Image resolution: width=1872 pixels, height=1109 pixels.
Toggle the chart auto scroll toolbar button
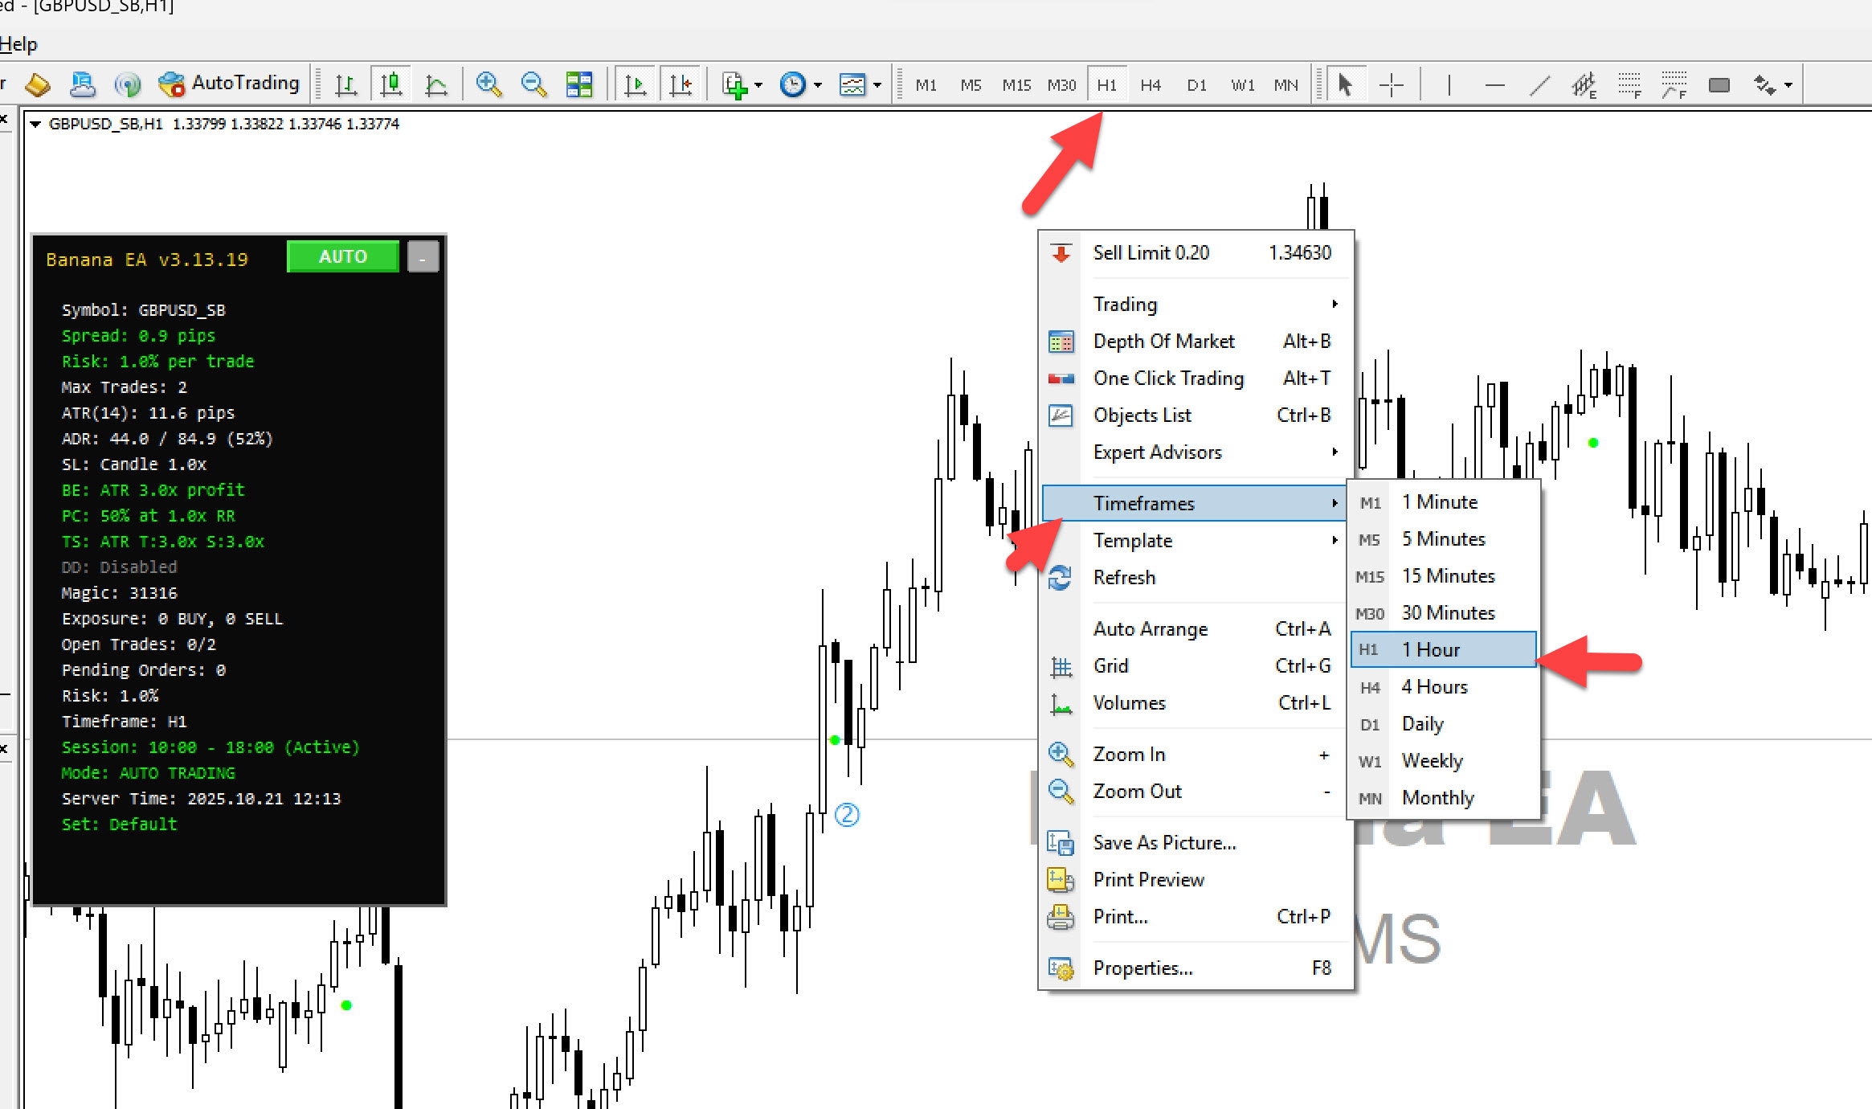635,84
